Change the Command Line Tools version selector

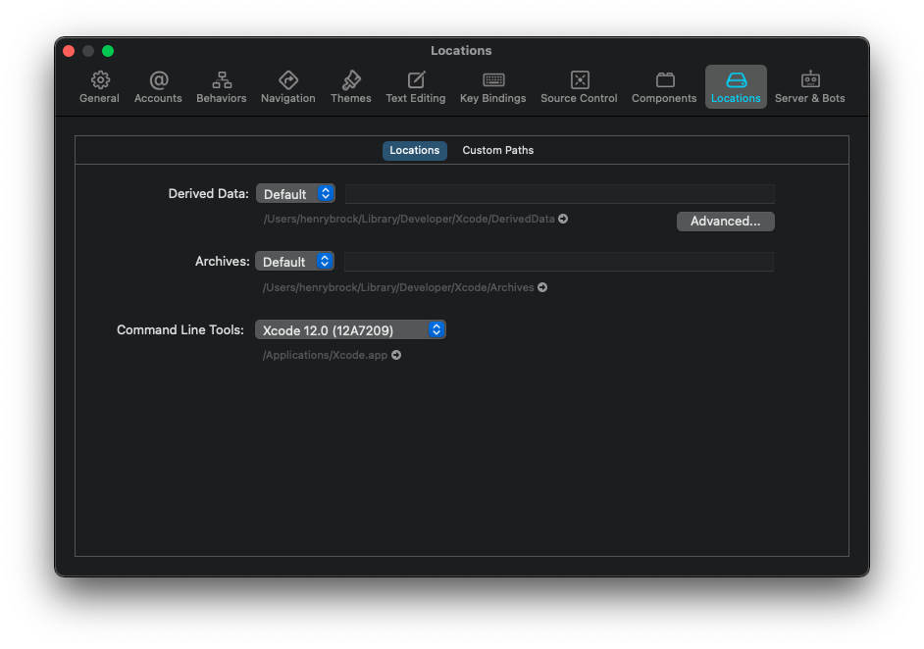pos(349,329)
